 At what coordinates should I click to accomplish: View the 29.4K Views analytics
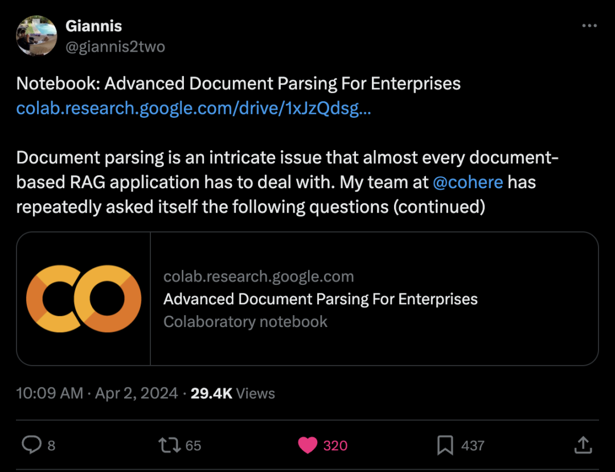coord(232,394)
